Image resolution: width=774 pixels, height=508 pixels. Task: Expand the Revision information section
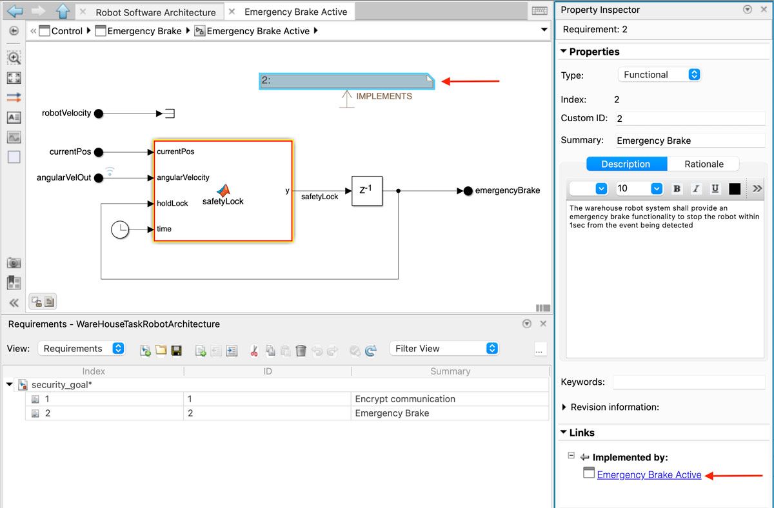pyautogui.click(x=565, y=407)
